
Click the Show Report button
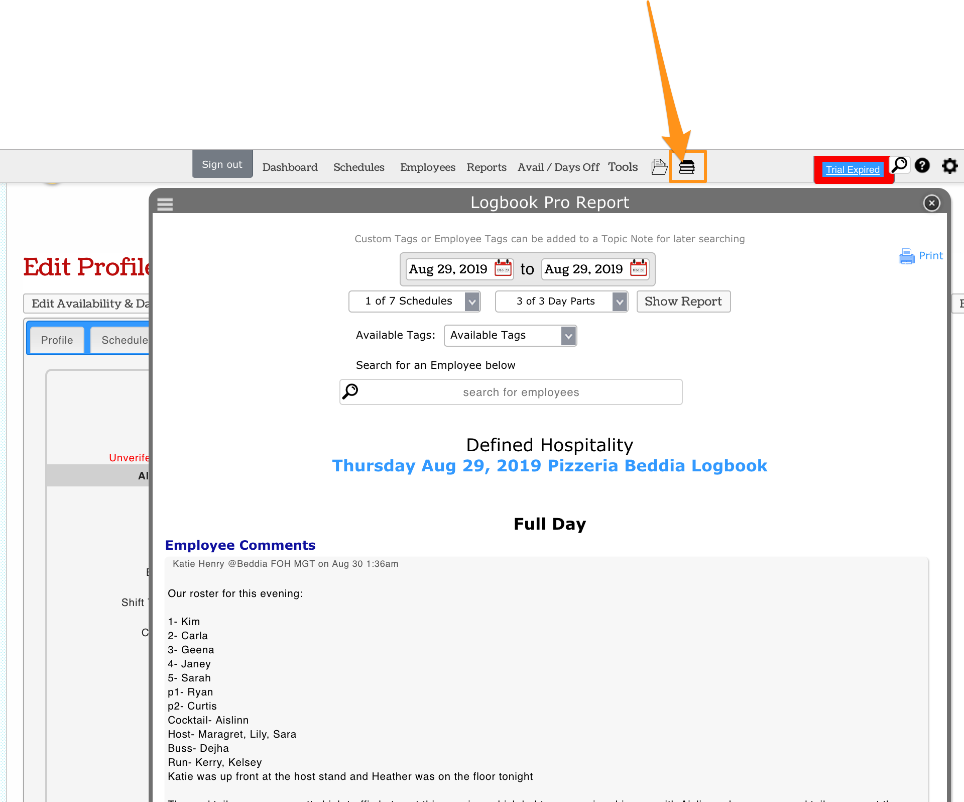tap(683, 302)
